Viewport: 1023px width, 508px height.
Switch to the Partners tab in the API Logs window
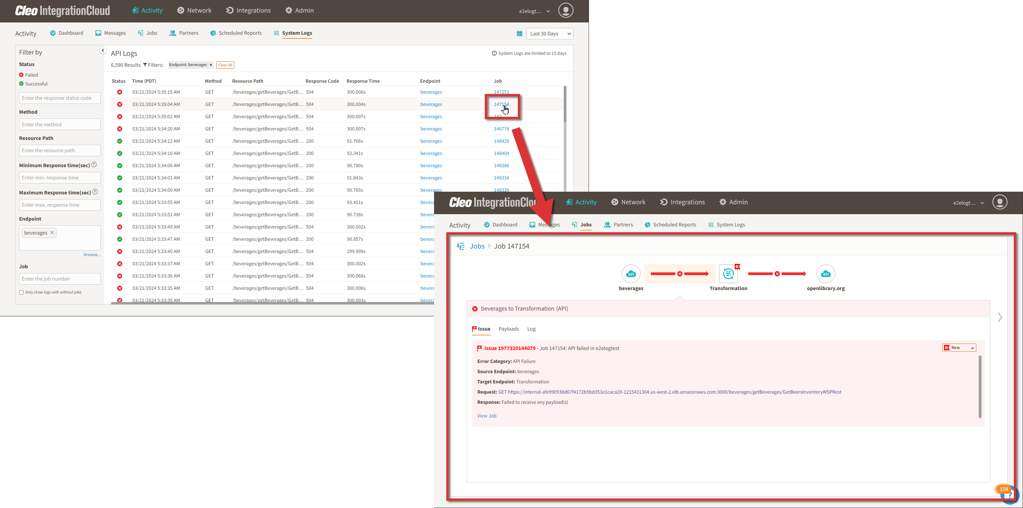pyautogui.click(x=183, y=33)
